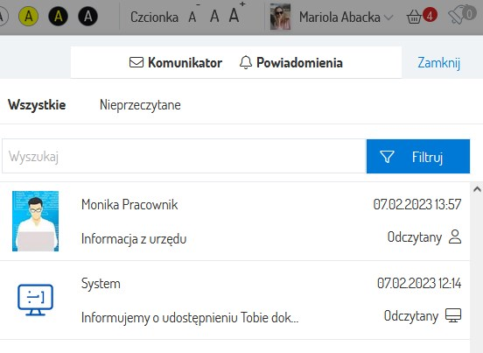483x353 pixels.
Task: Click the Zamknij link
Action: [x=438, y=63]
